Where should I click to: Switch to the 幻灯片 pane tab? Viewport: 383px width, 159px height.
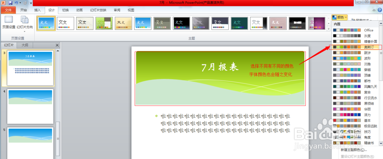pyautogui.click(x=9, y=45)
